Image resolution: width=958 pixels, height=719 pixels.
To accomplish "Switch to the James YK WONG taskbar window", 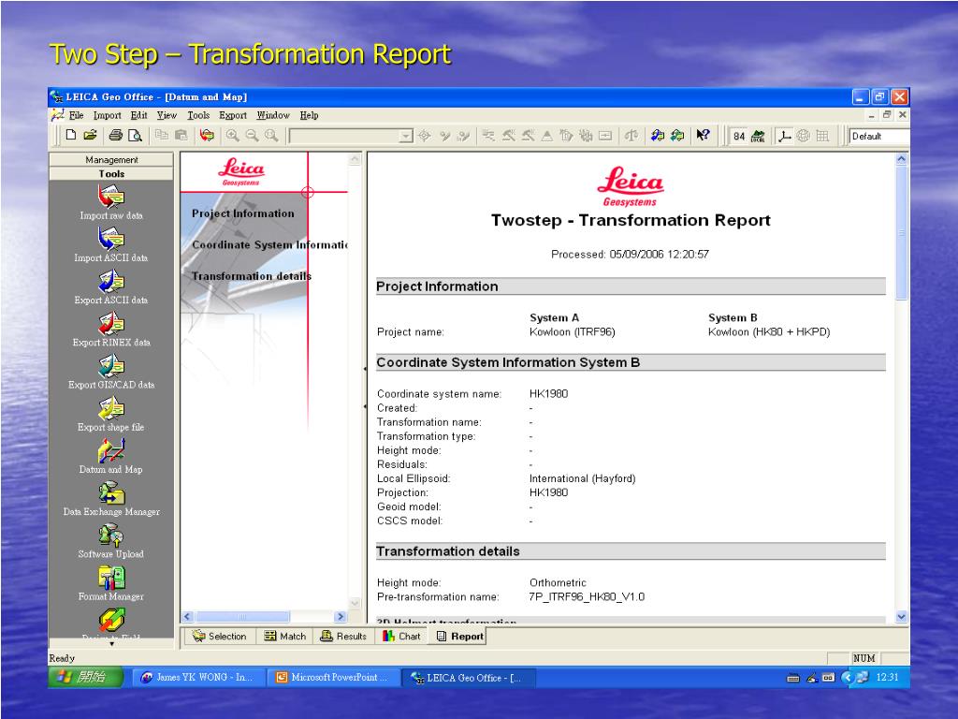I will click(199, 677).
